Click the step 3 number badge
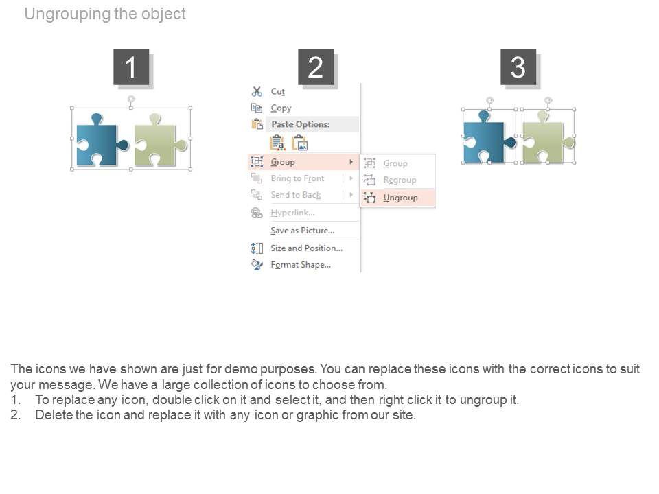 (x=518, y=67)
